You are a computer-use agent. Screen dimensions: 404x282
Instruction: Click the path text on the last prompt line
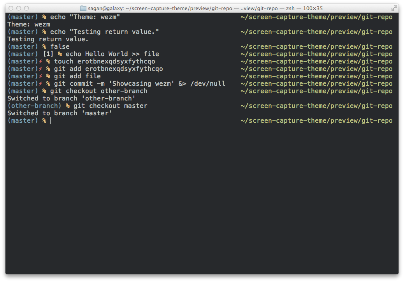pos(317,121)
